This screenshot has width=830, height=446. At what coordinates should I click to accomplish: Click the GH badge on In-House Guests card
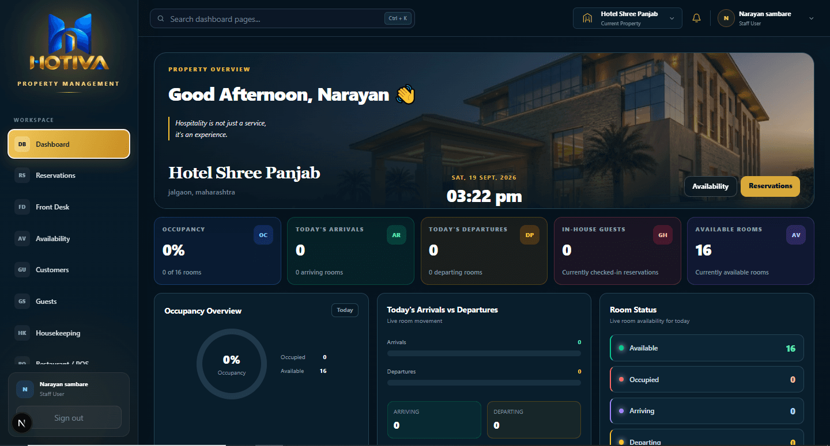coord(663,235)
